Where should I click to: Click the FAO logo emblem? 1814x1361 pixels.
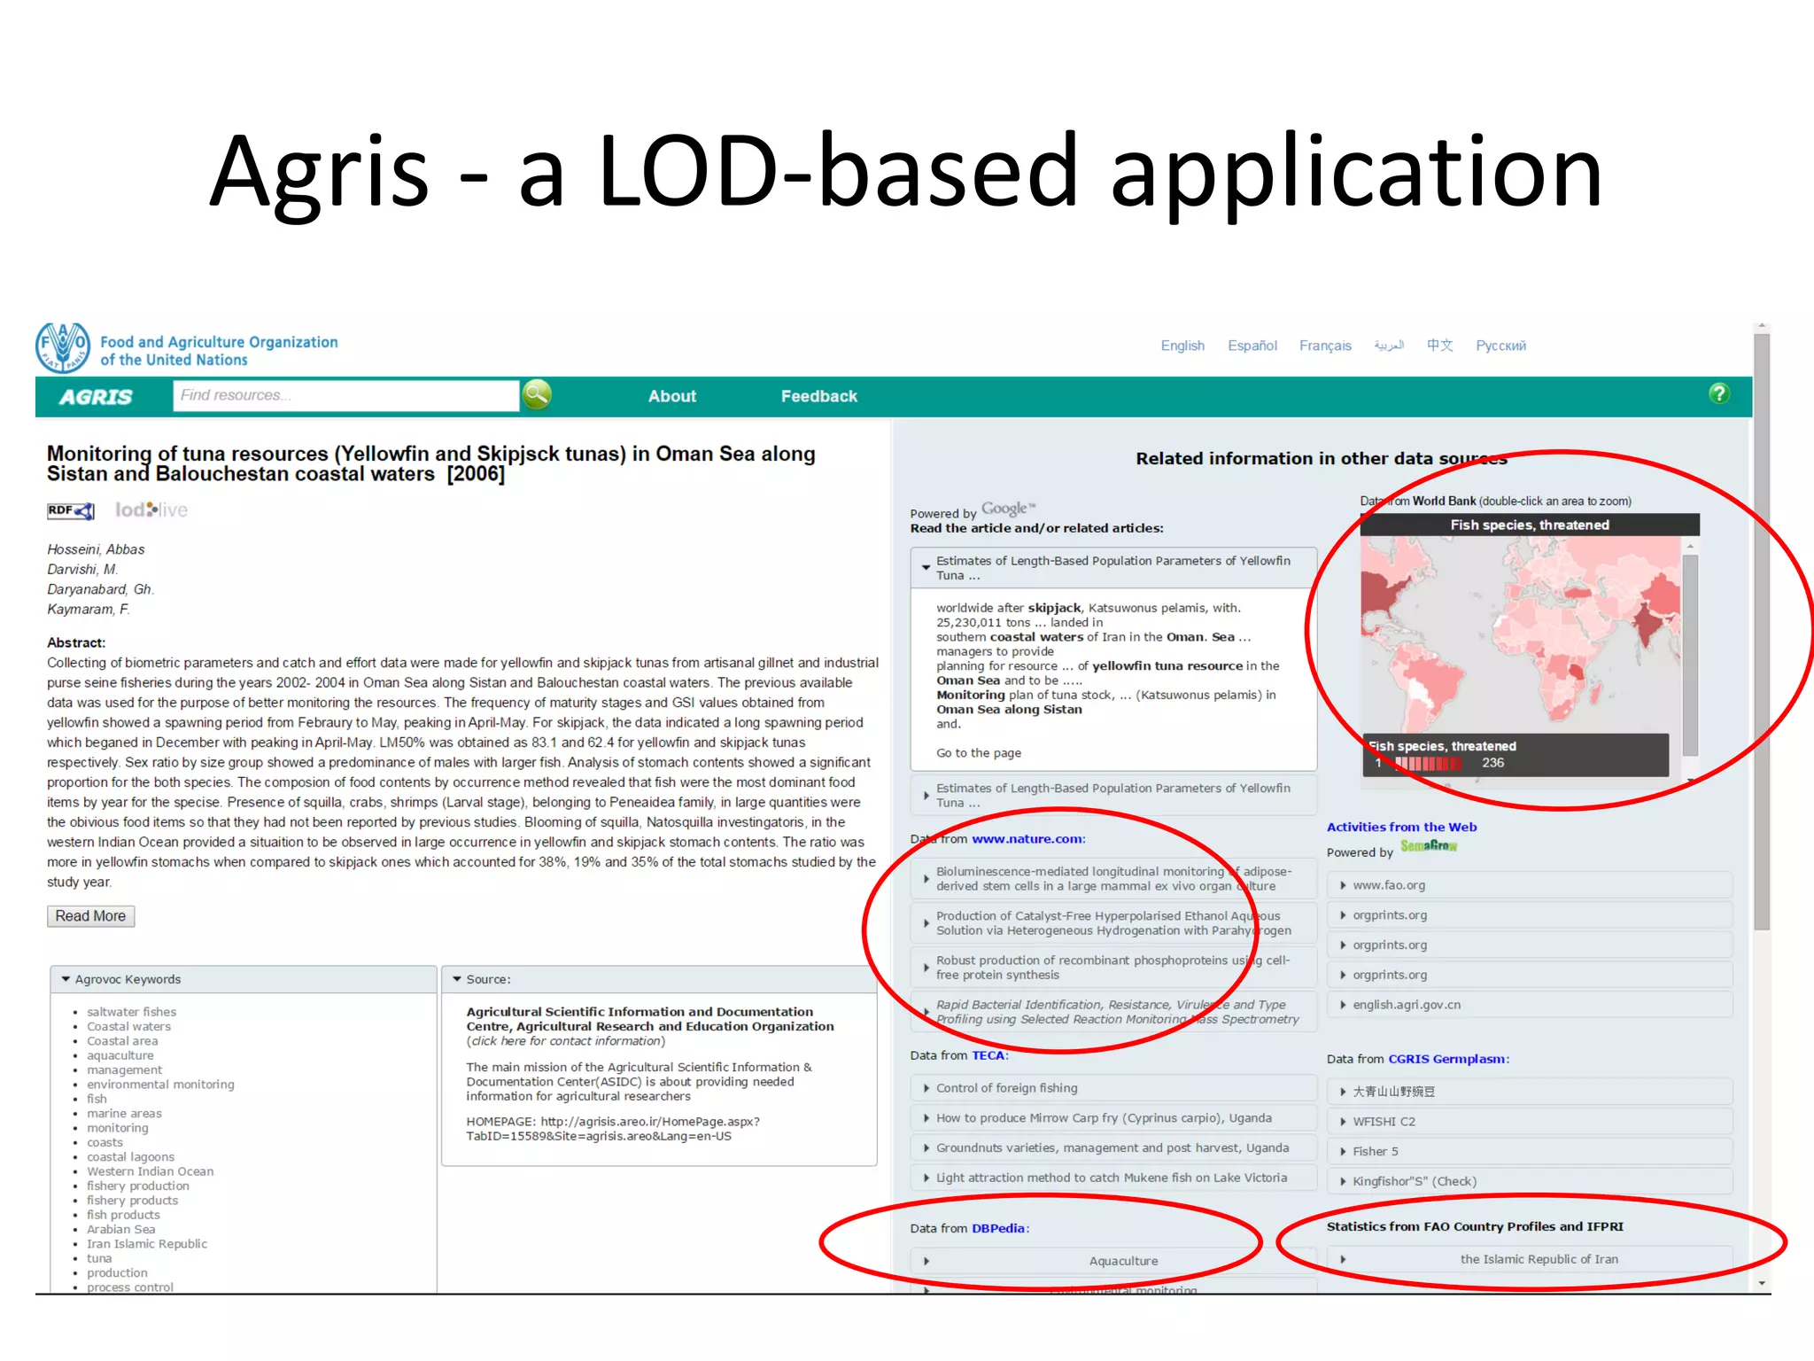(62, 347)
